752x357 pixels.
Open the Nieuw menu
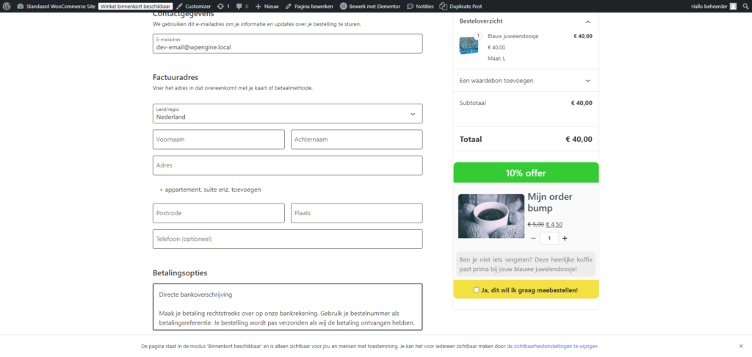pos(267,6)
